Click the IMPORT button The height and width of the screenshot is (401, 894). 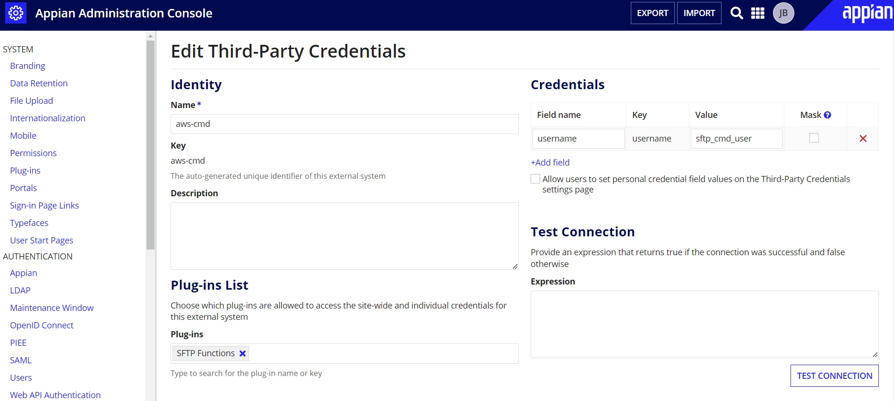point(699,13)
